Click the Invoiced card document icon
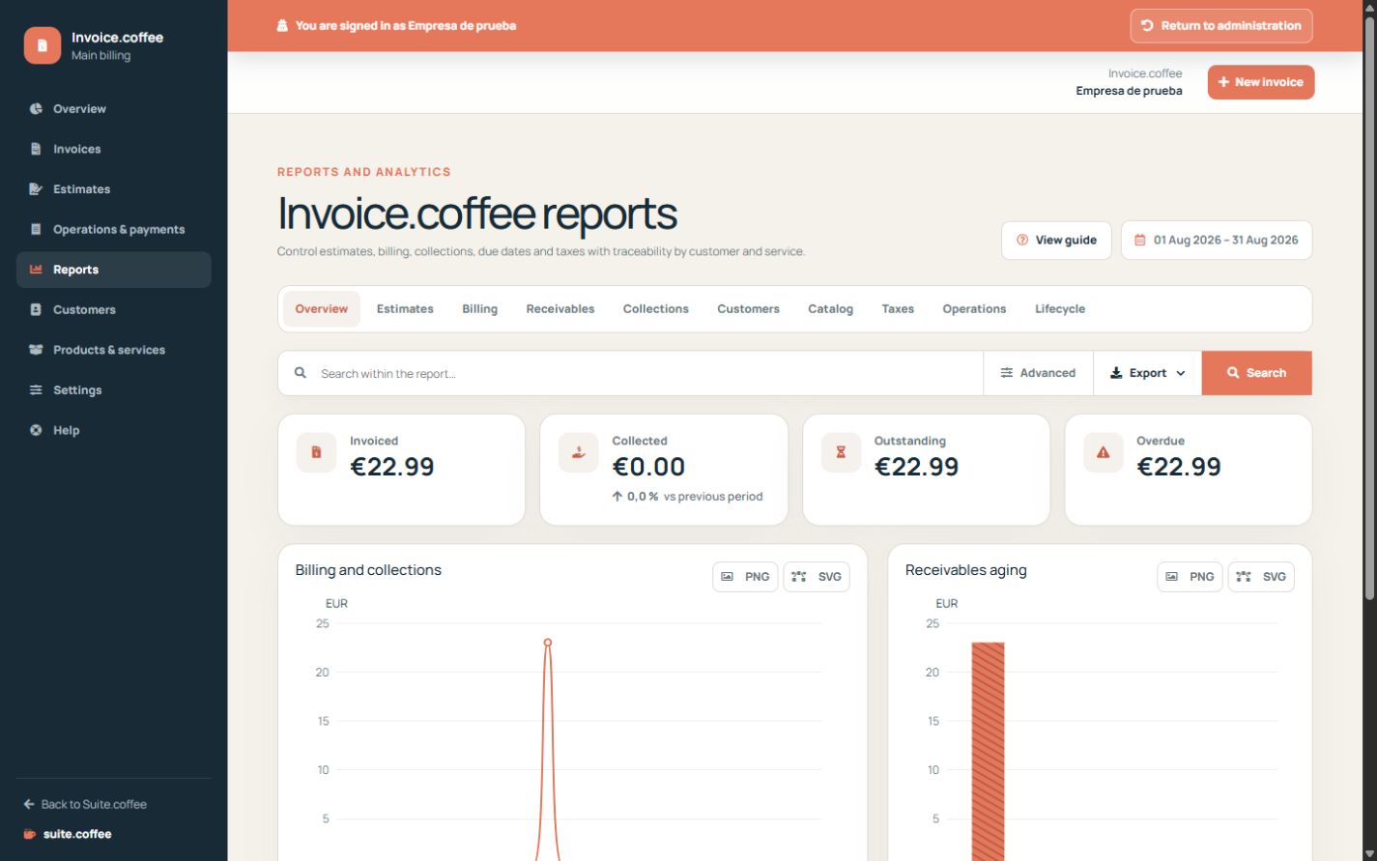Screen dimensions: 1377x861 coord(316,452)
